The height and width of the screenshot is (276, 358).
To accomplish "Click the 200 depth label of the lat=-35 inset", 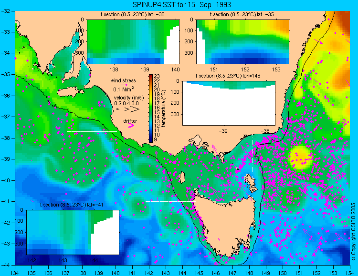I will pos(190,42).
